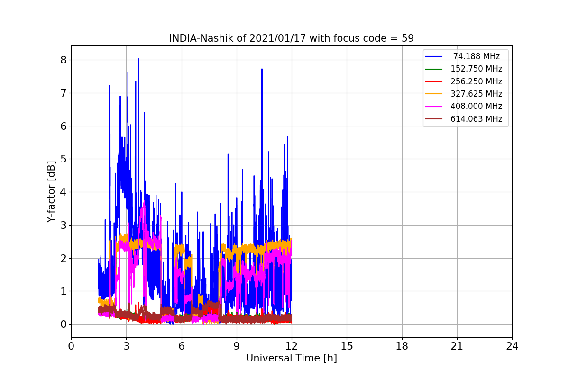Click x-axis tick label 18
569x379 pixels.
coord(402,346)
